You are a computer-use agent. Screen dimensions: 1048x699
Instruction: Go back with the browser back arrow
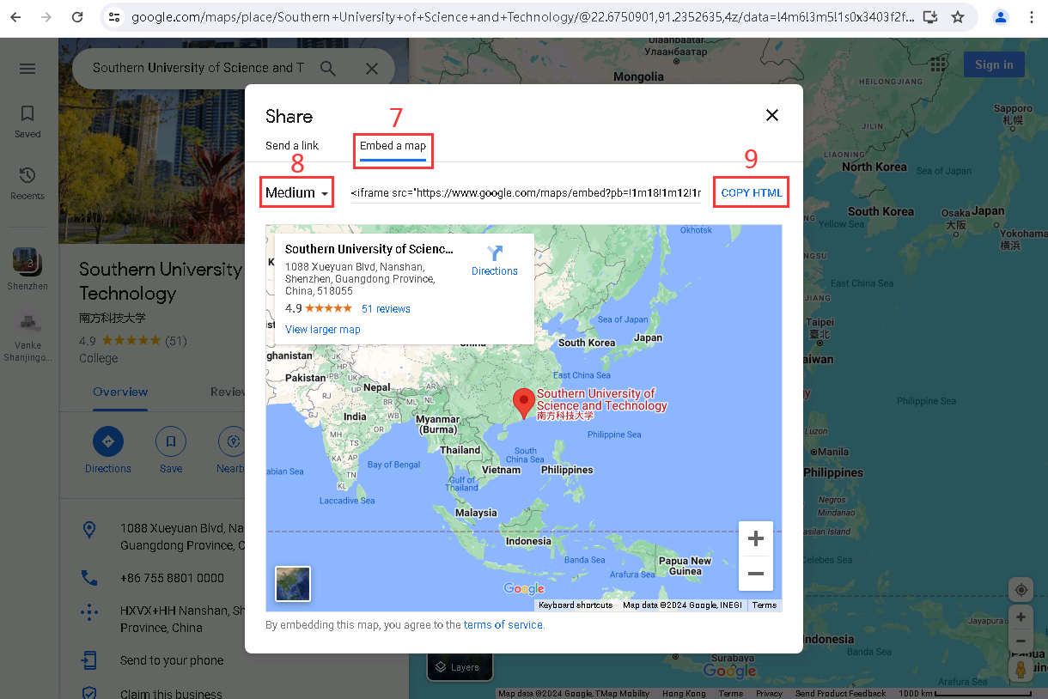pyautogui.click(x=15, y=17)
